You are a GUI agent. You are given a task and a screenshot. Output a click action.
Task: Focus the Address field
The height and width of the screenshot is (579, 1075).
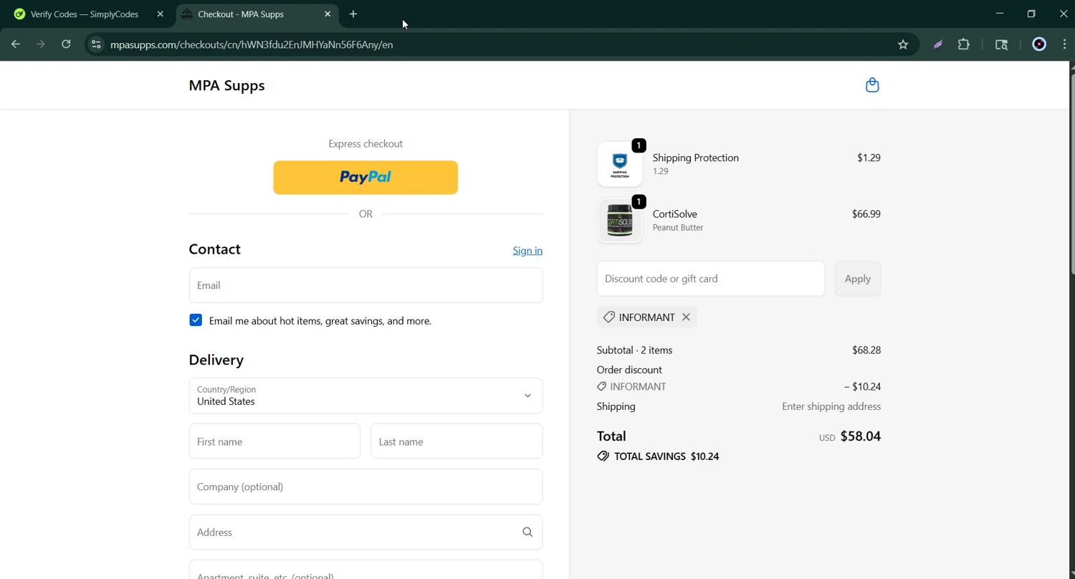[365, 532]
